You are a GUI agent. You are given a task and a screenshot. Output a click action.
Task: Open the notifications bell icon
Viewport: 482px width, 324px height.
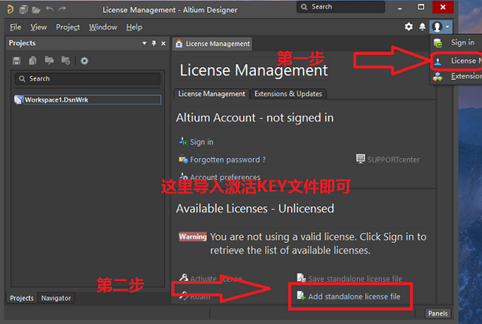(x=423, y=27)
